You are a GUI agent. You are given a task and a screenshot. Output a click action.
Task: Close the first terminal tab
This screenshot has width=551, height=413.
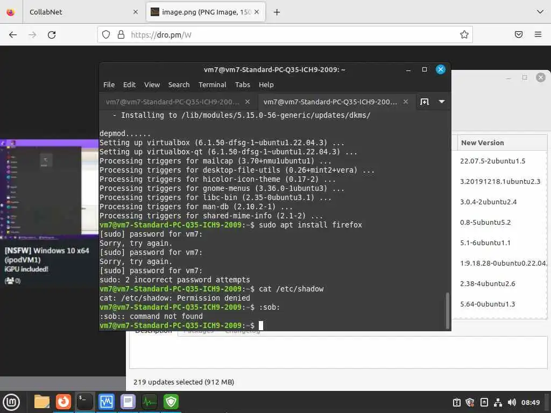[248, 102]
